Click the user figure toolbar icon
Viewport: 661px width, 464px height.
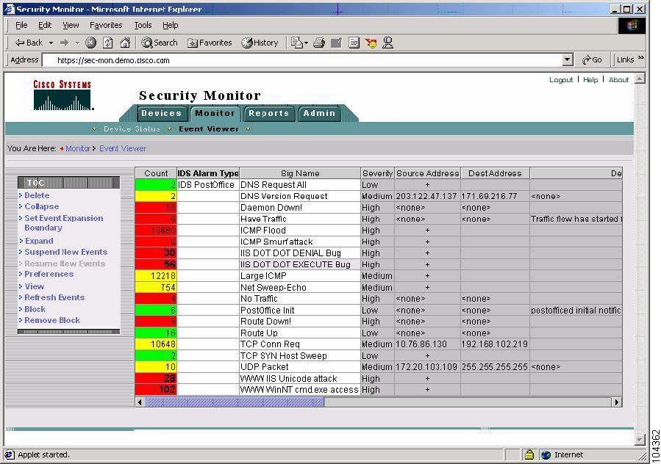pos(387,43)
